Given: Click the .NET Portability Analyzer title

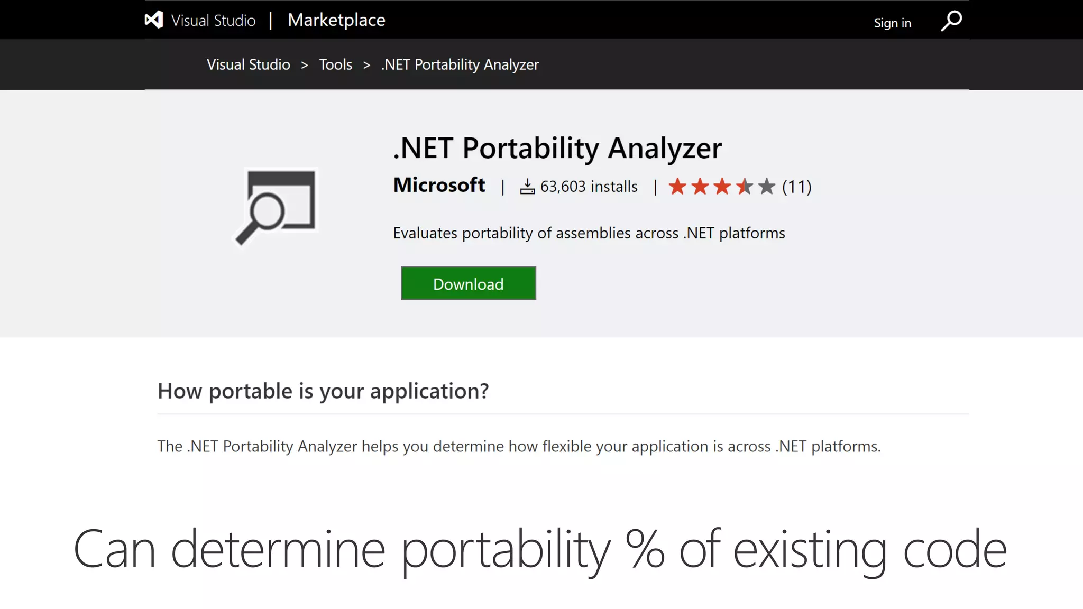Looking at the screenshot, I should tap(557, 148).
